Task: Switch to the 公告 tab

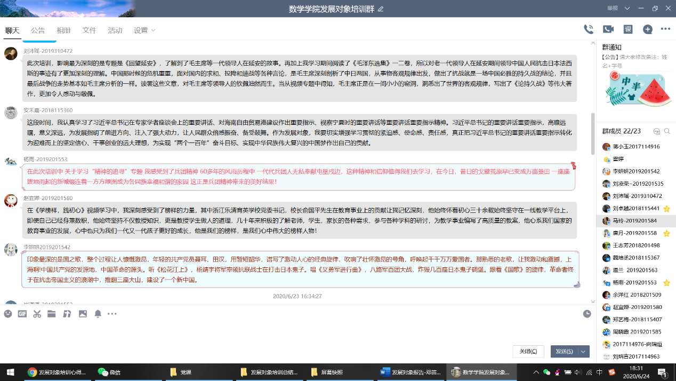Action: tap(38, 30)
